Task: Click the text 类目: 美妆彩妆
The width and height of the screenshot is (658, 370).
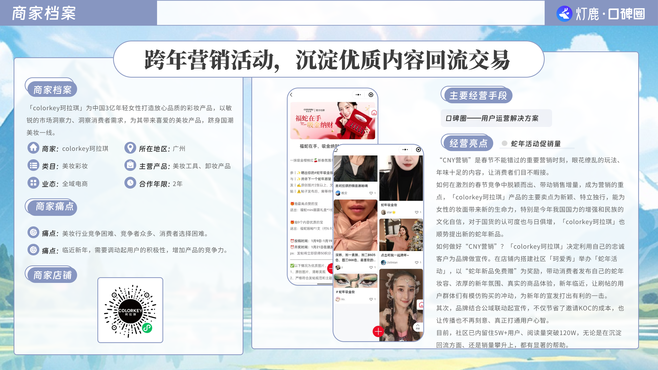Action: pos(65,166)
